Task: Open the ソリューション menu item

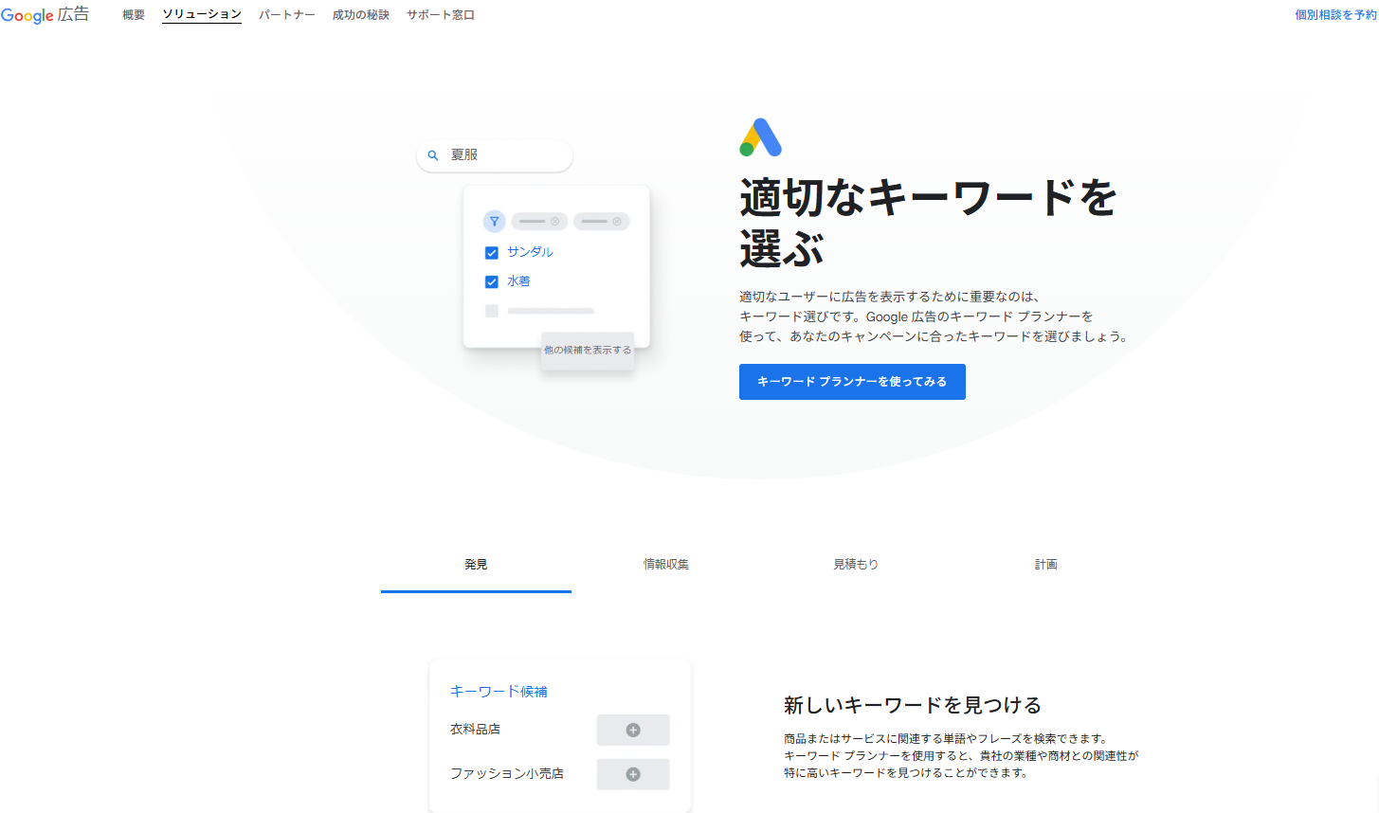Action: click(202, 15)
